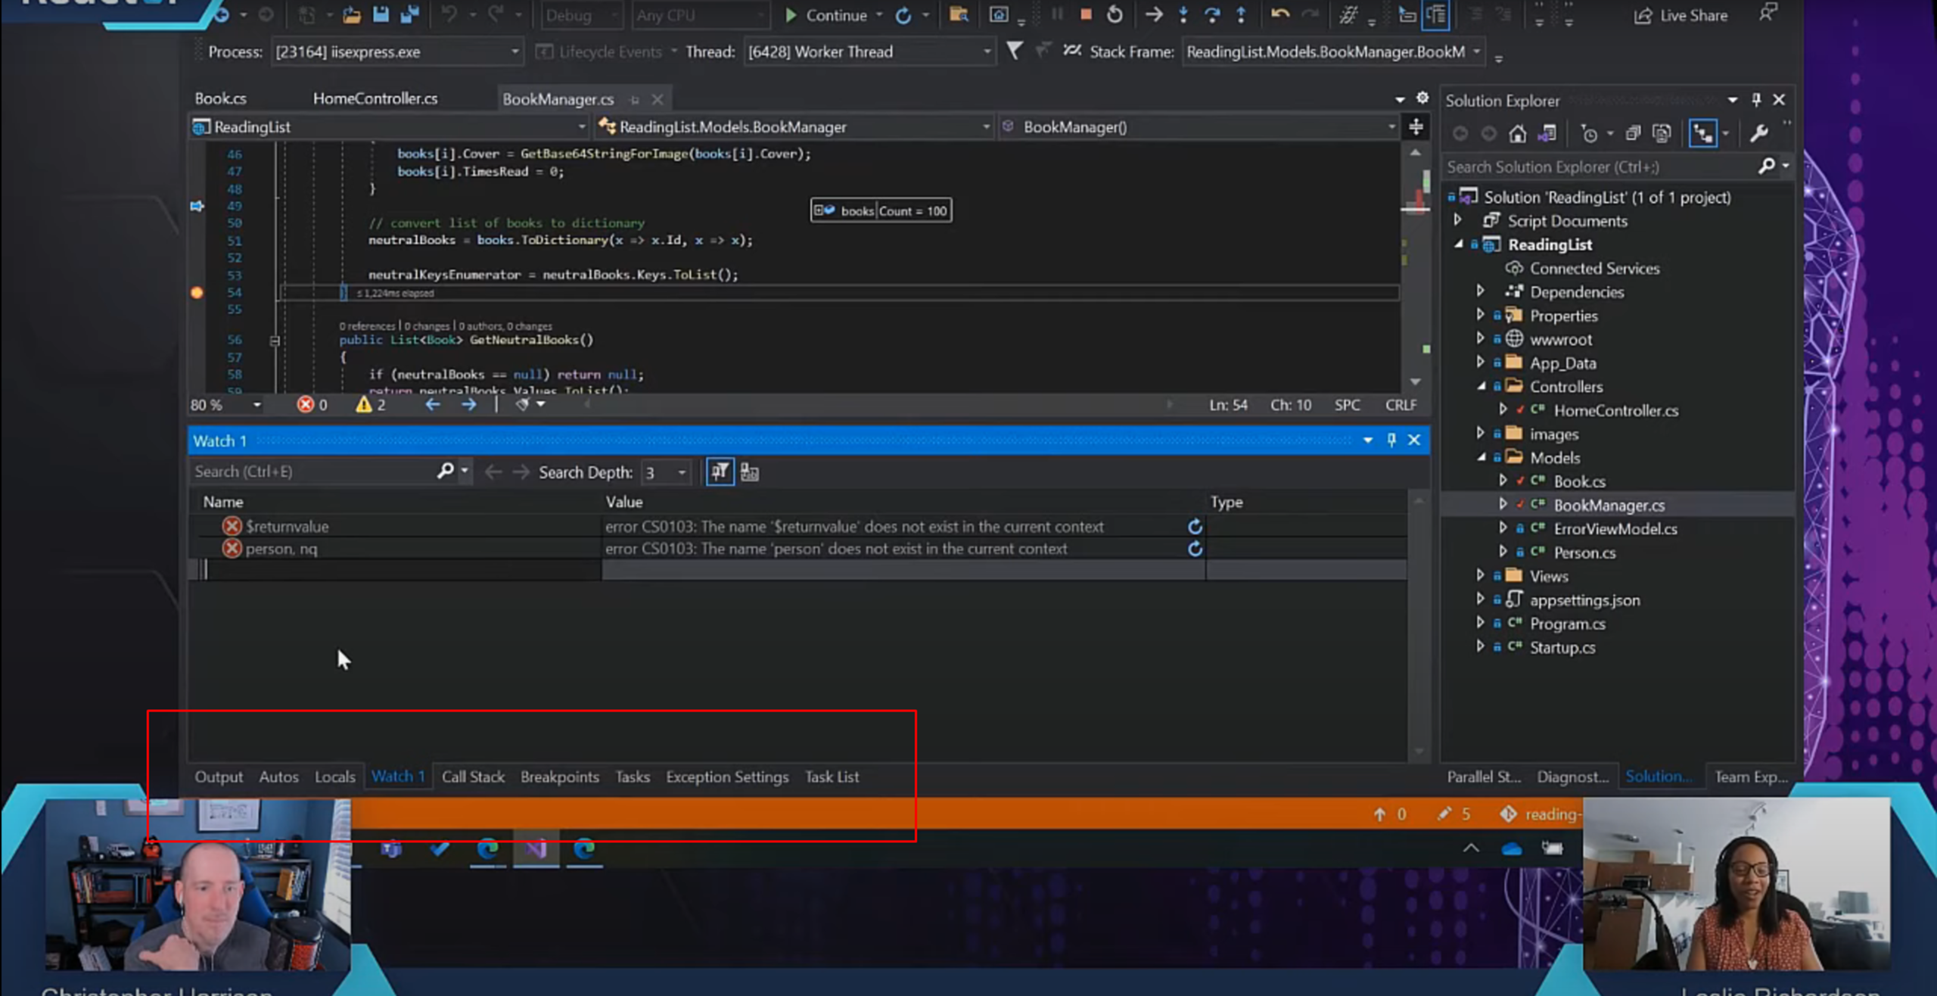Toggle Show All Files in Solution Explorer
The height and width of the screenshot is (996, 1937).
click(1662, 134)
